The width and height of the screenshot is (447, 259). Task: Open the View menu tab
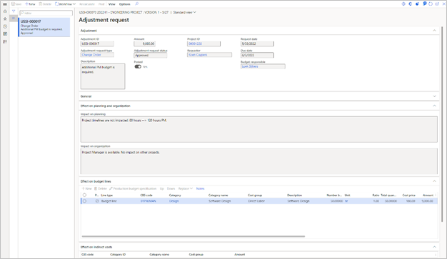click(111, 4)
